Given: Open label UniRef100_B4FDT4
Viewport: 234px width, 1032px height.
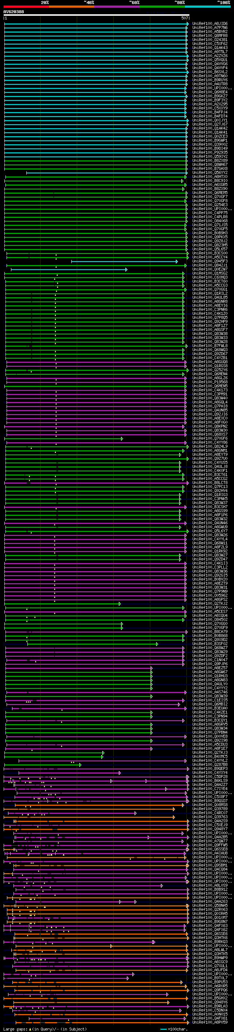Looking at the screenshot, I should 210,116.
